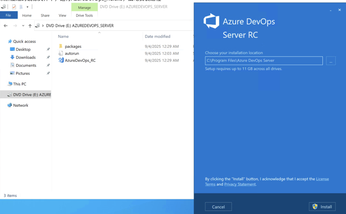The height and width of the screenshot is (214, 346).
Task: Sort by the Date modified column header
Action: coord(157,37)
